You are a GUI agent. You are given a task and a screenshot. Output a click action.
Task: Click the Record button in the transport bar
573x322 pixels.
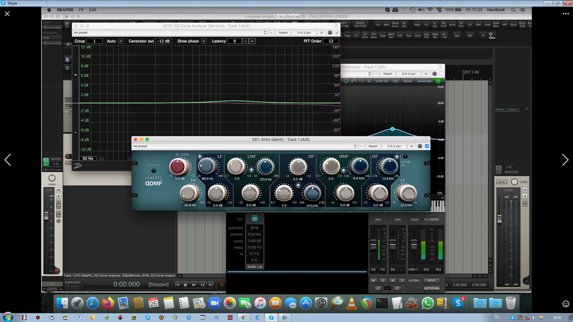tap(221, 284)
